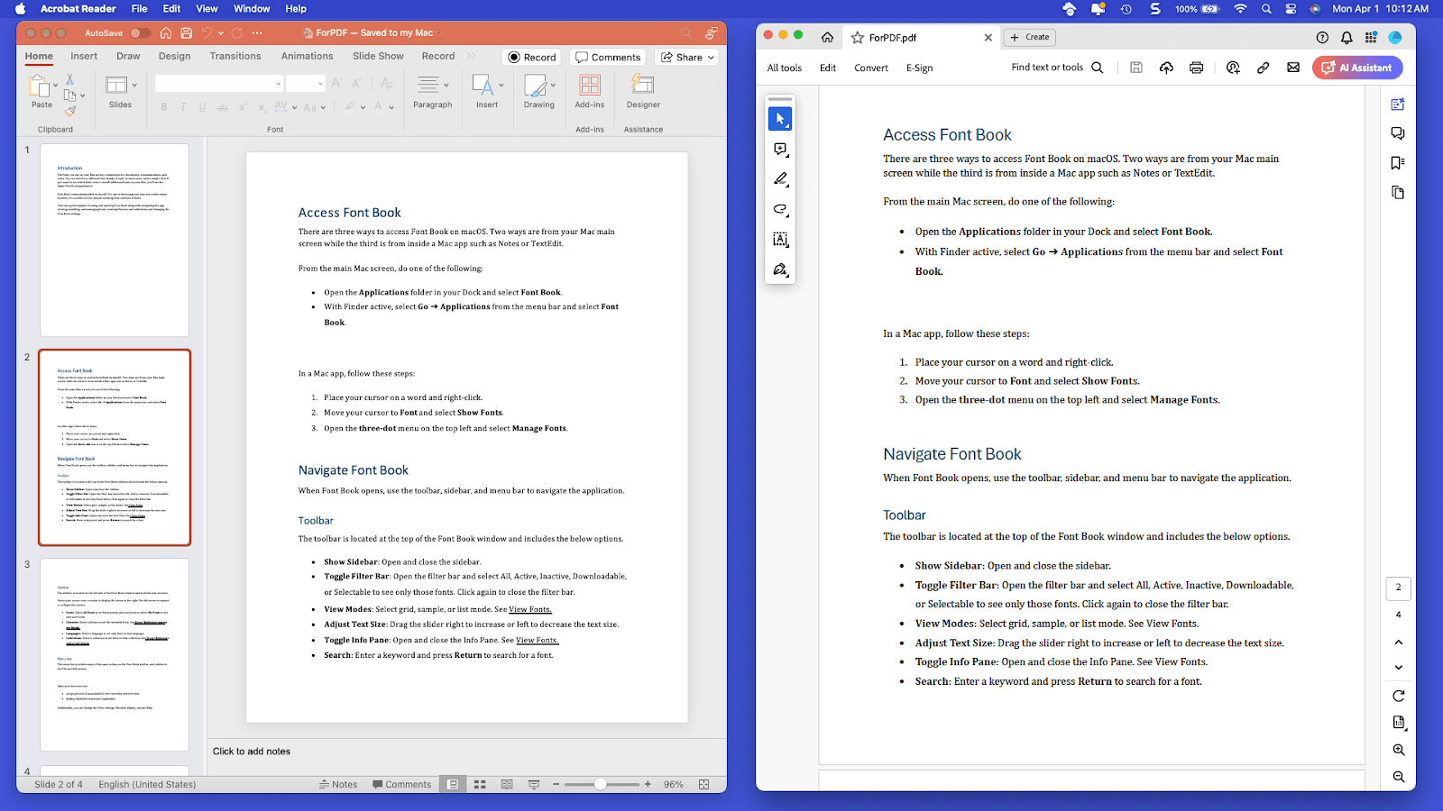Image resolution: width=1443 pixels, height=811 pixels.
Task: Select the freehand Draw tool in Acrobat
Action: click(x=780, y=209)
